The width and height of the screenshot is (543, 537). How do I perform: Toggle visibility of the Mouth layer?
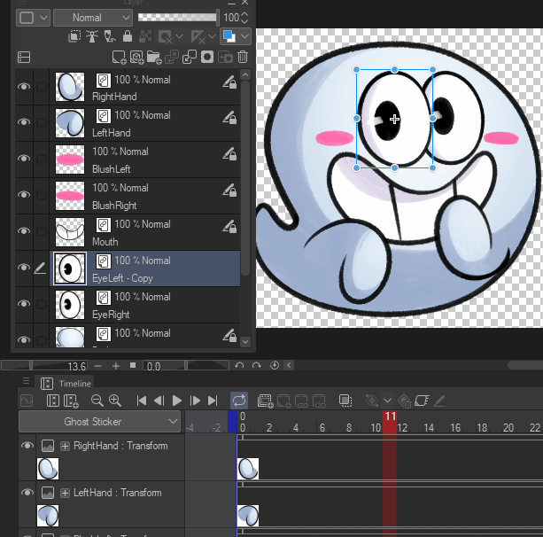tap(24, 232)
